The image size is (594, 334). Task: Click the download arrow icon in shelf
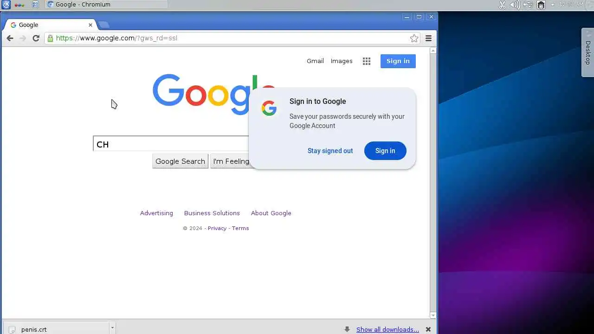point(347,329)
